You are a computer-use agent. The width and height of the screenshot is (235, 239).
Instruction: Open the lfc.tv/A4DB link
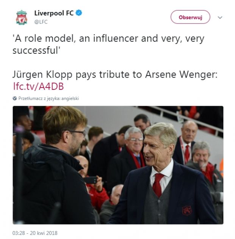[38, 86]
